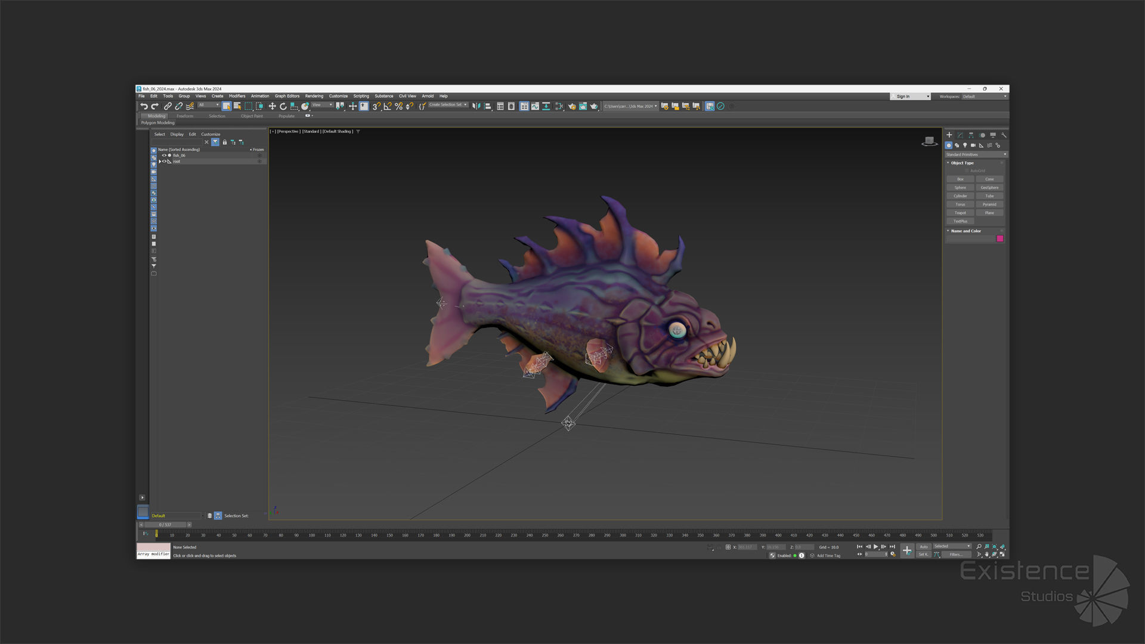This screenshot has width=1145, height=644.
Task: Open the project path dropdown
Action: point(631,106)
